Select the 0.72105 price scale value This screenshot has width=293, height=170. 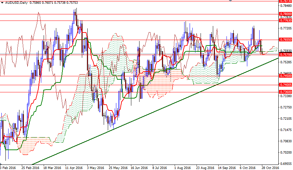[286, 119]
